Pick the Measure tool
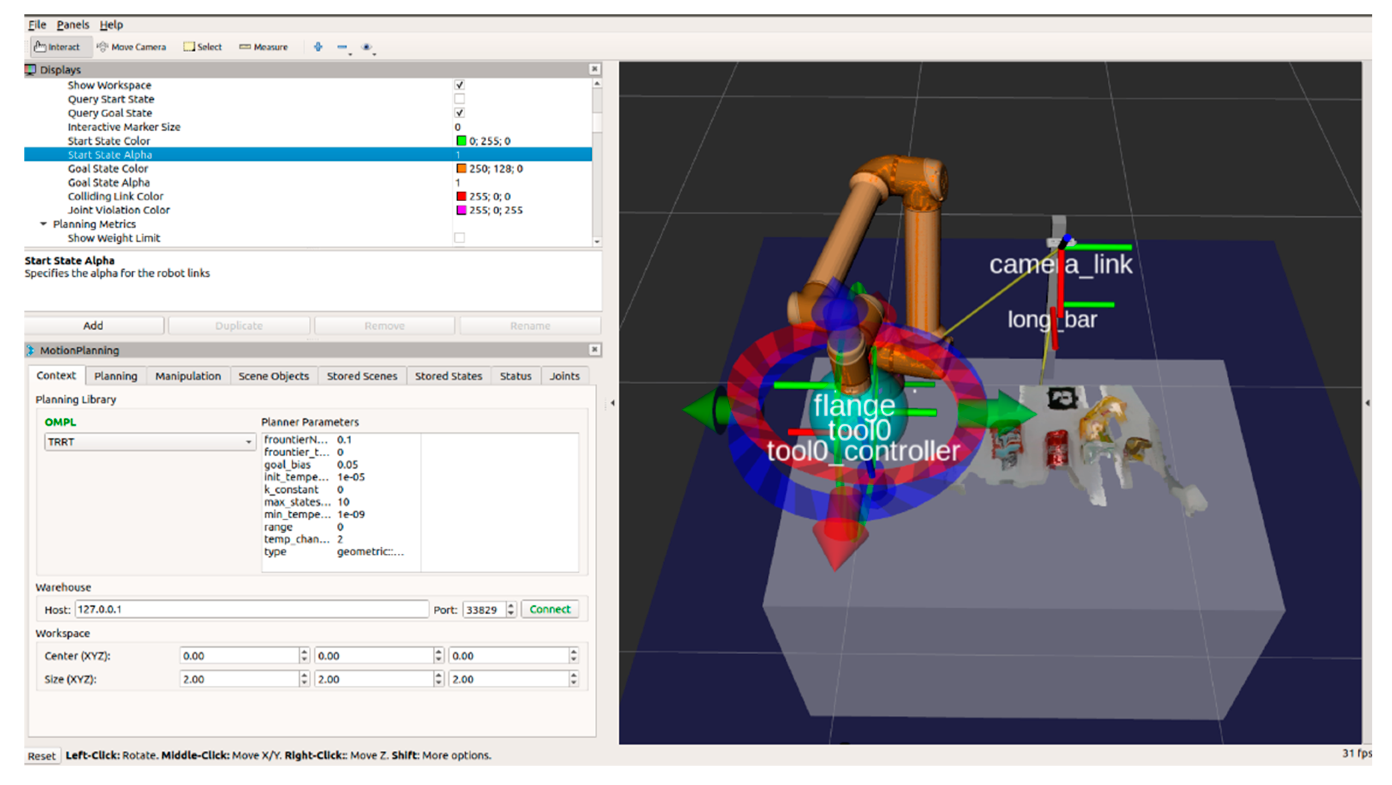This screenshot has width=1392, height=785. pyautogui.click(x=264, y=47)
